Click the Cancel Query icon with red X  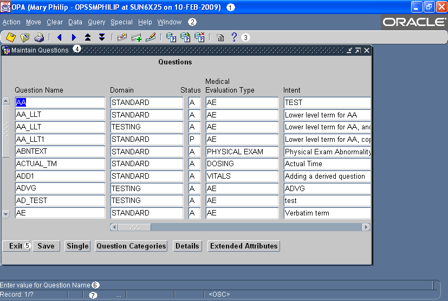click(199, 37)
